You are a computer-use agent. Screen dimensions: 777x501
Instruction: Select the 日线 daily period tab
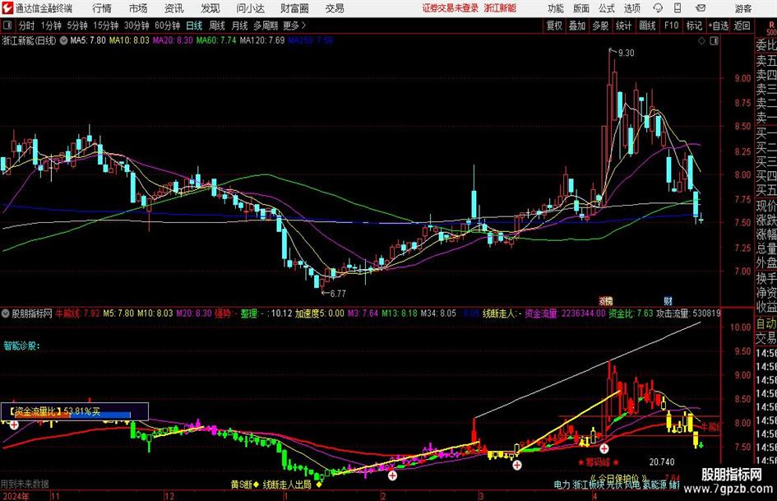(194, 26)
